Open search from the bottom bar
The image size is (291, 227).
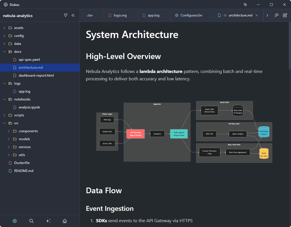click(x=31, y=221)
